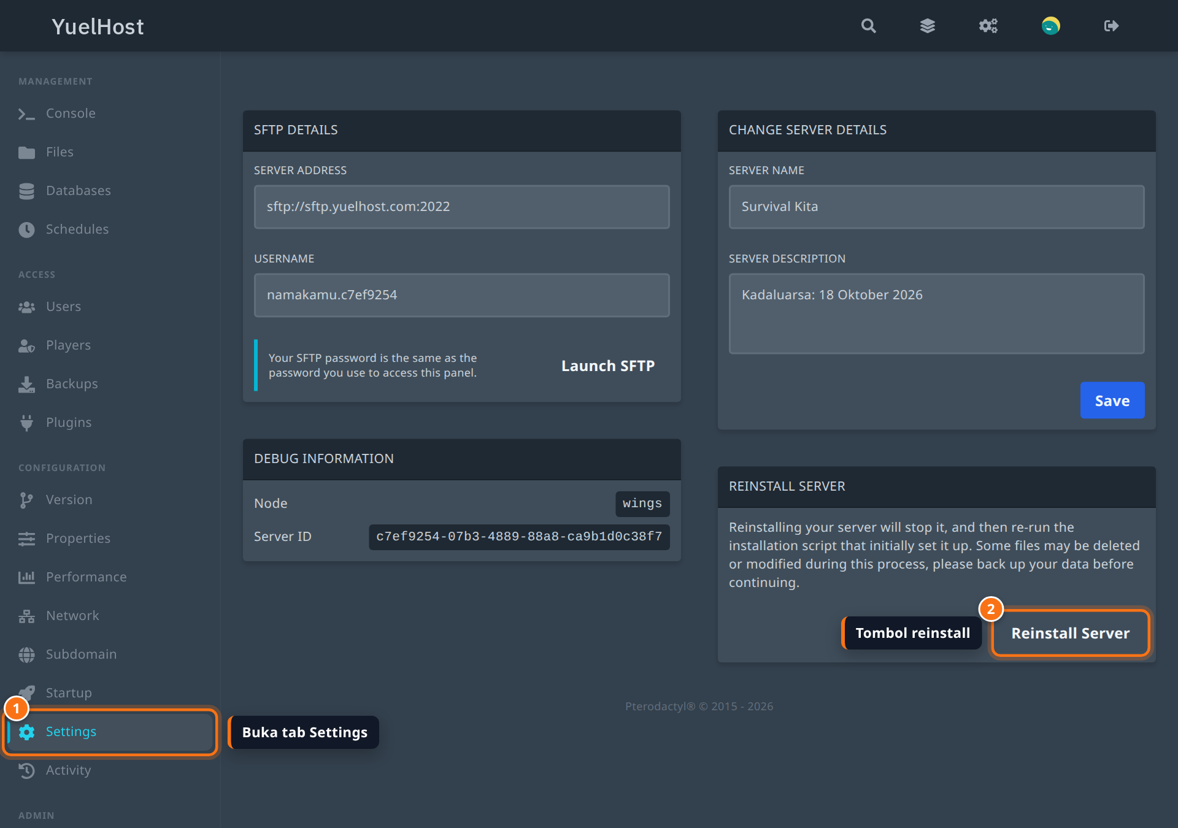Click the YuelHost logo link
This screenshot has width=1178, height=828.
(98, 26)
